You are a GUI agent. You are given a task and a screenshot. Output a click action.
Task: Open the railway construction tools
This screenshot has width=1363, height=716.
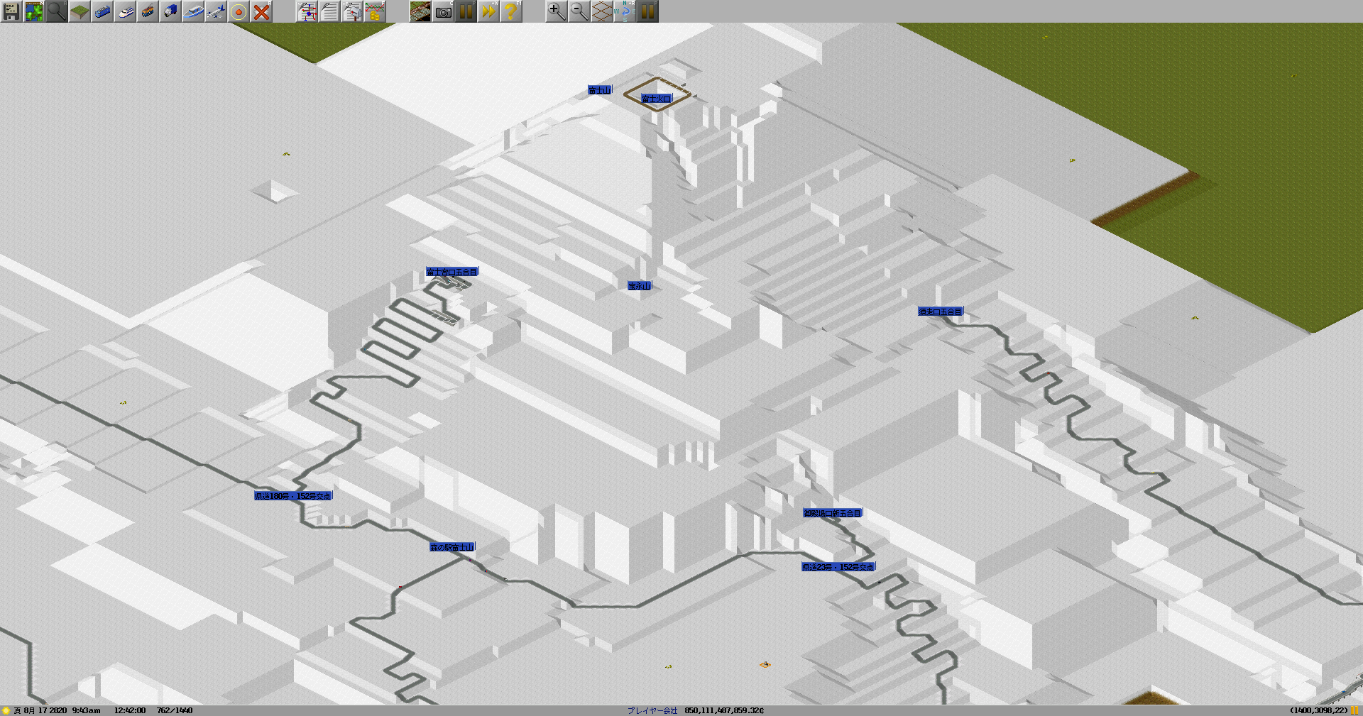coord(102,11)
